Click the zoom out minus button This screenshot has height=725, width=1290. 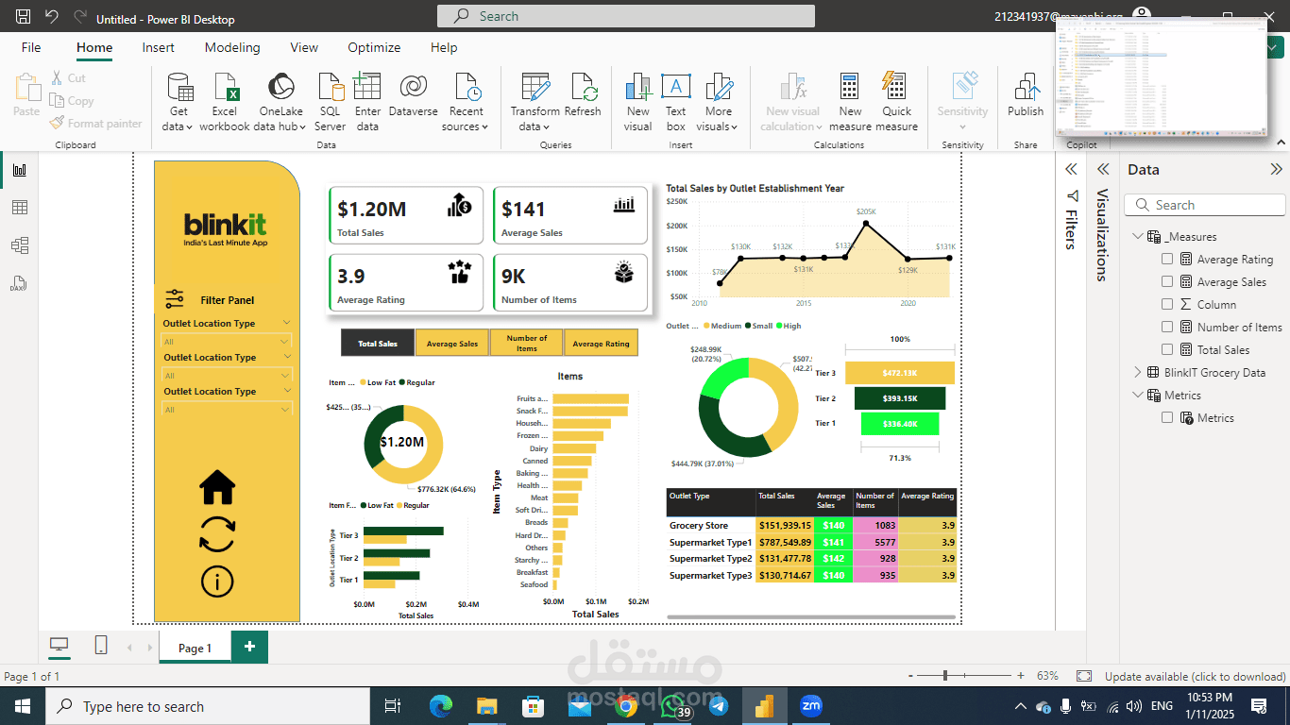click(909, 676)
